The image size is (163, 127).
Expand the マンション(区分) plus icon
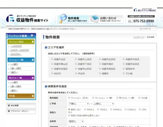[33, 42]
